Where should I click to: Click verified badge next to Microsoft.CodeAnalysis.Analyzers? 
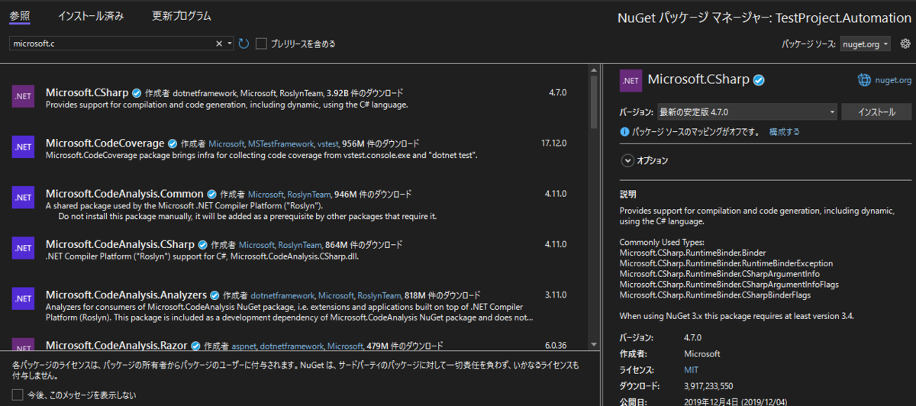[x=214, y=295]
